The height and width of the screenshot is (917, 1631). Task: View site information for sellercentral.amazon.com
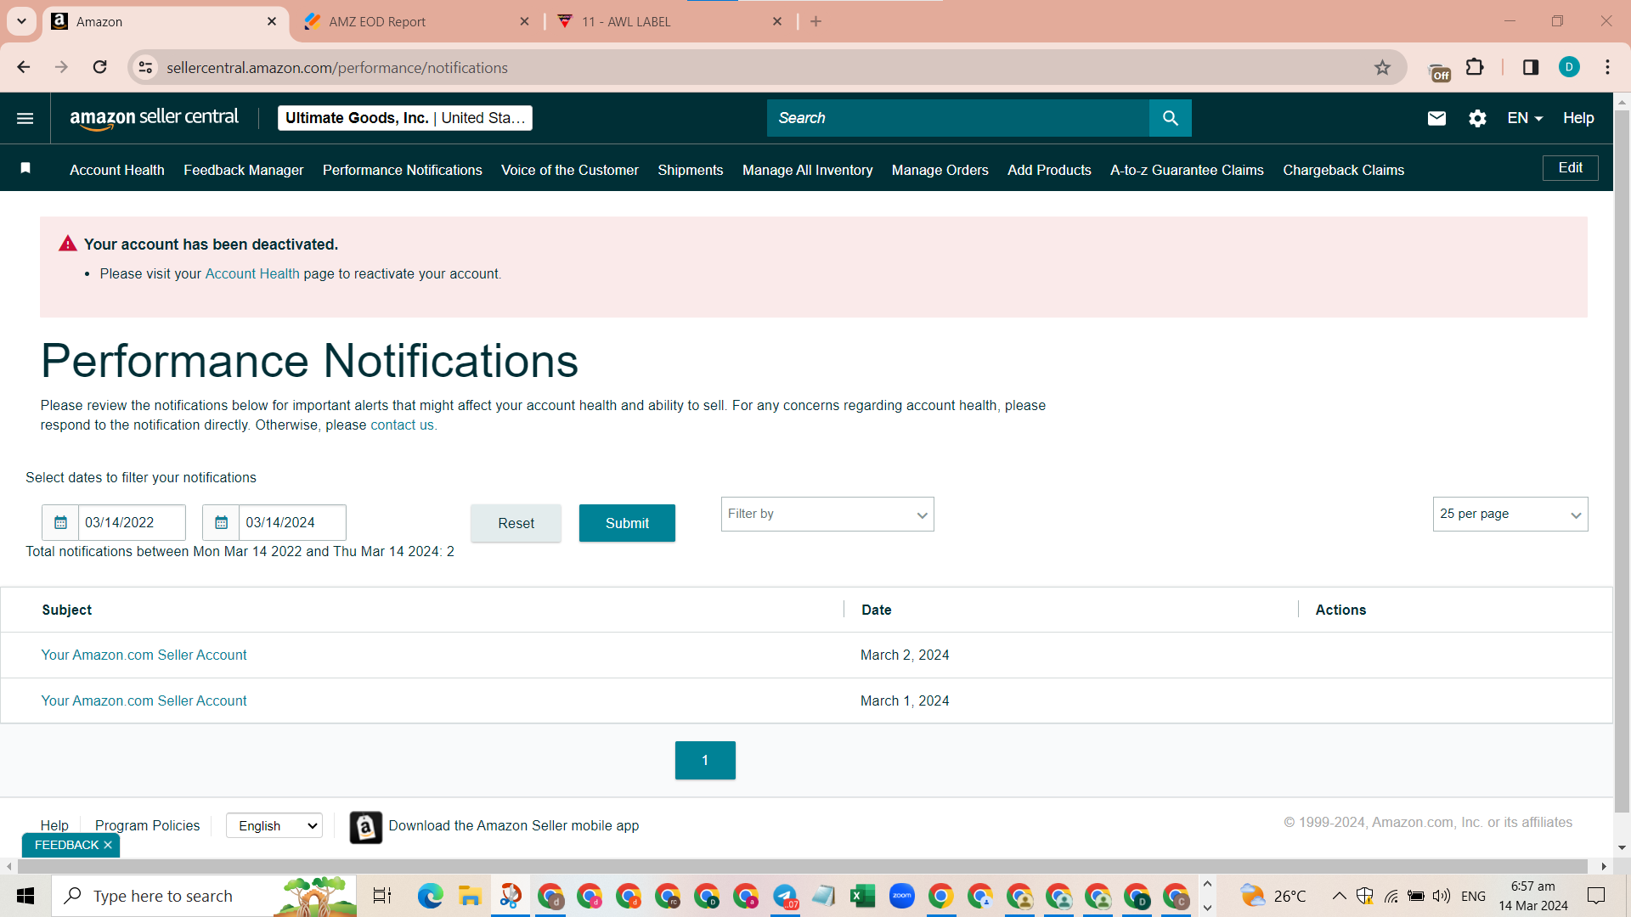(146, 67)
